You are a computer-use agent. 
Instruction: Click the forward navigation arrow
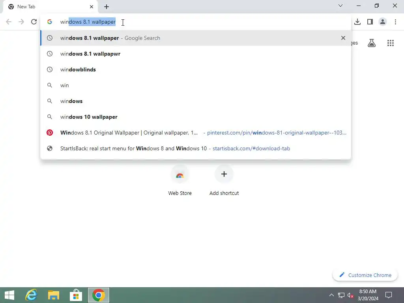[x=21, y=22]
